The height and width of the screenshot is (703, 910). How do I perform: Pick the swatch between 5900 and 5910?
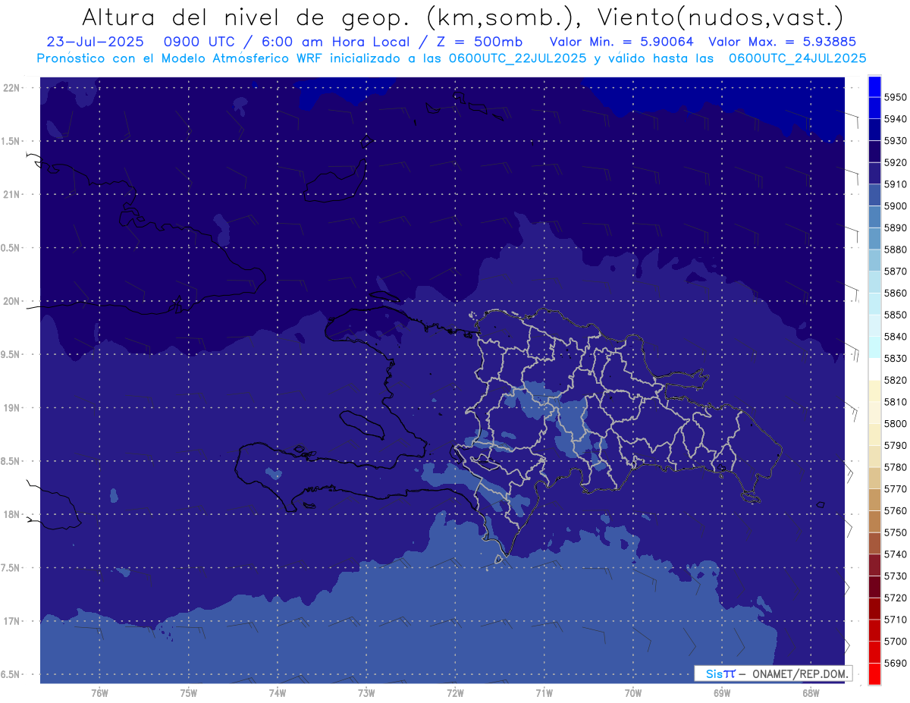(874, 195)
